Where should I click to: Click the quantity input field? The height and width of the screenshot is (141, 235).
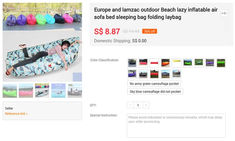point(138,105)
